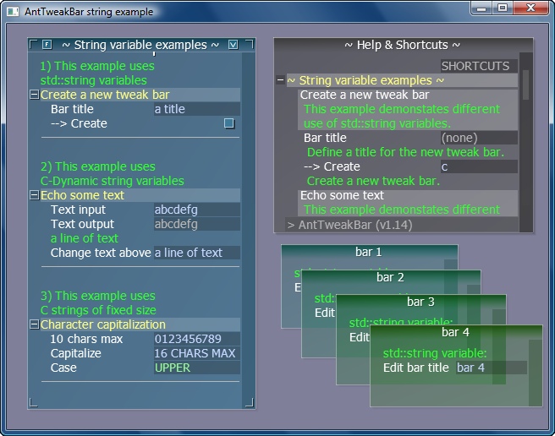Click the bottom-left corner handle of String bar
The image size is (555, 436).
click(x=33, y=402)
